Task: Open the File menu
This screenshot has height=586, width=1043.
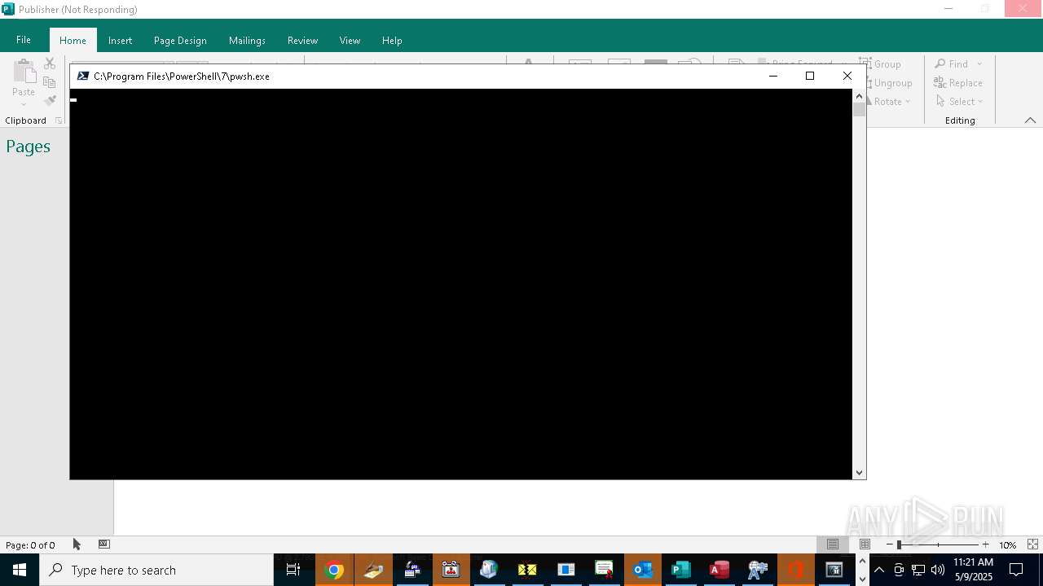Action: 24,40
